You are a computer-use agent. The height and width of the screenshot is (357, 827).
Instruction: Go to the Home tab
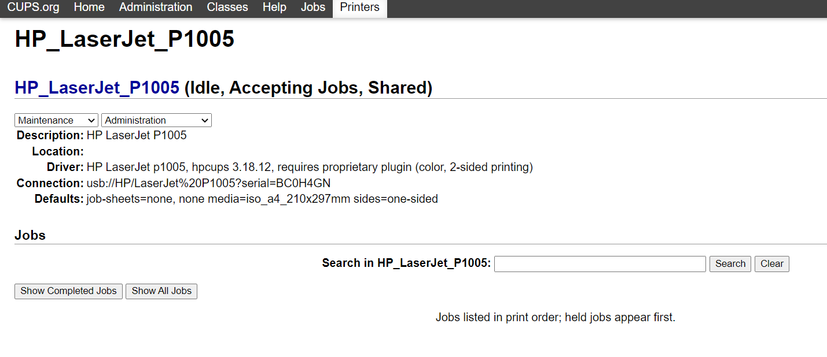[x=89, y=8]
